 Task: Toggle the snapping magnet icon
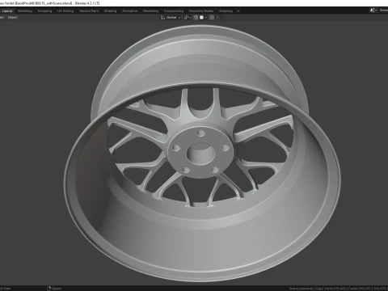pos(196,18)
